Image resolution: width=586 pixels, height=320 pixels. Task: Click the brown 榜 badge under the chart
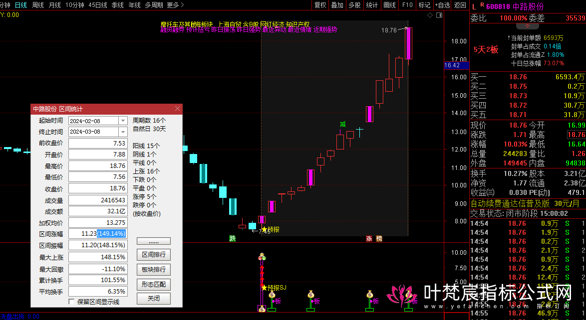[379, 239]
